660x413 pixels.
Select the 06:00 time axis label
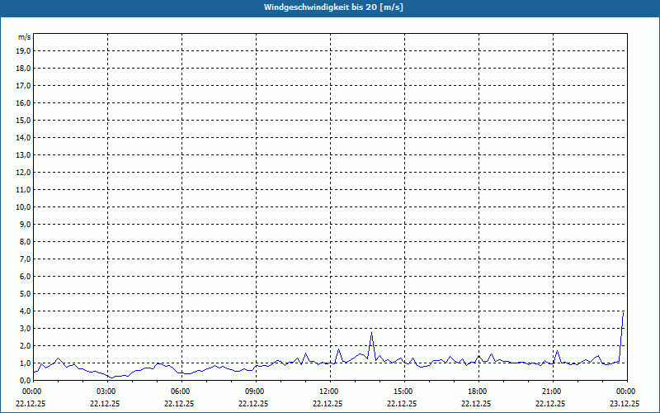point(180,391)
